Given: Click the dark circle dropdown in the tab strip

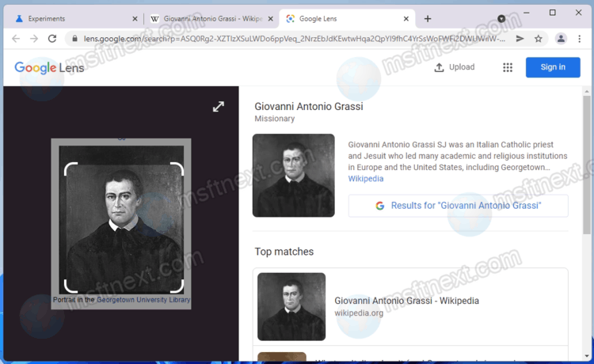Looking at the screenshot, I should [x=501, y=18].
